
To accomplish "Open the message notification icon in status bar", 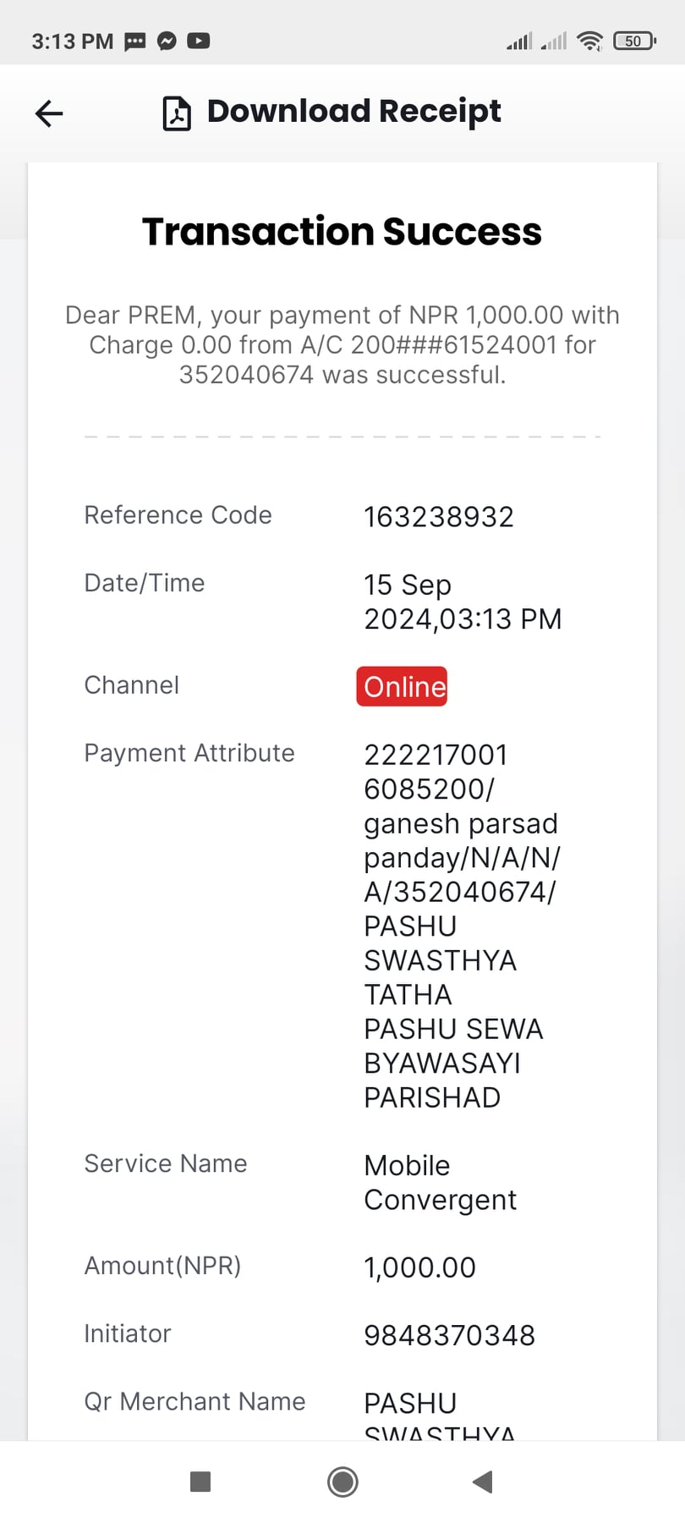I will (x=135, y=41).
